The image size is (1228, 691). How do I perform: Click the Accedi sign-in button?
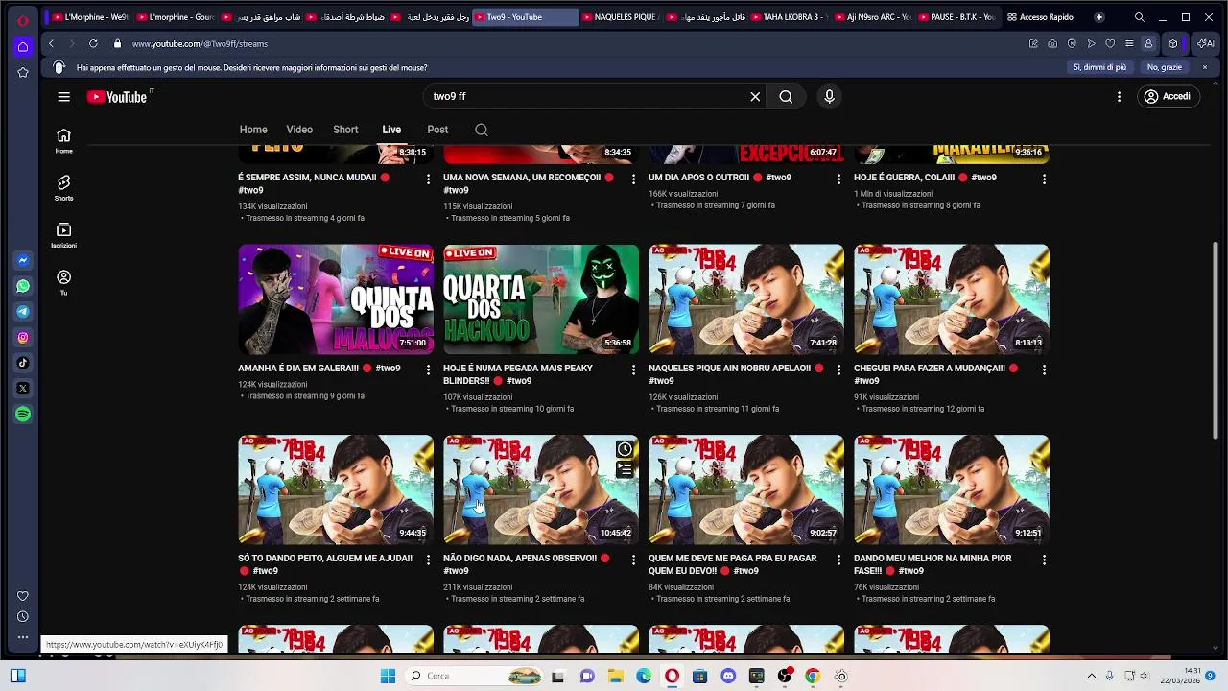click(1167, 96)
